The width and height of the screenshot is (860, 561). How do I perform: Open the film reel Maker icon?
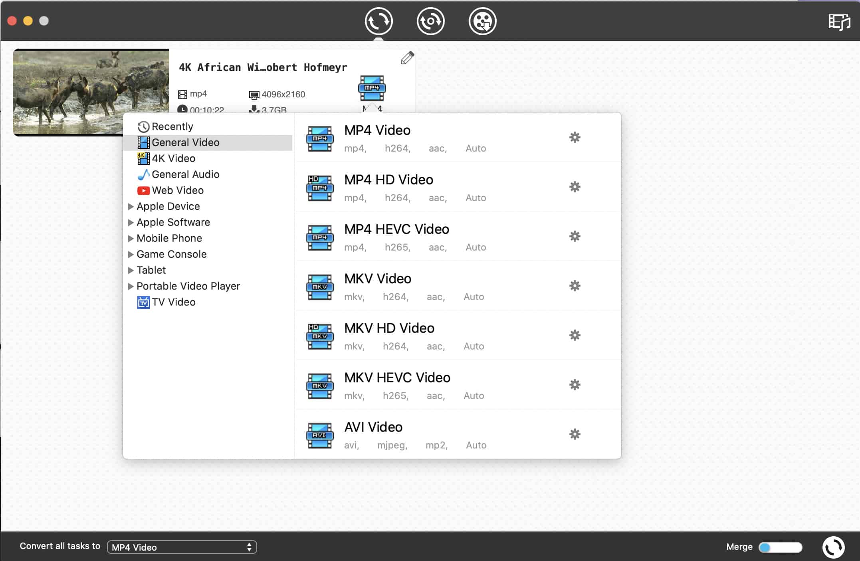tap(482, 21)
